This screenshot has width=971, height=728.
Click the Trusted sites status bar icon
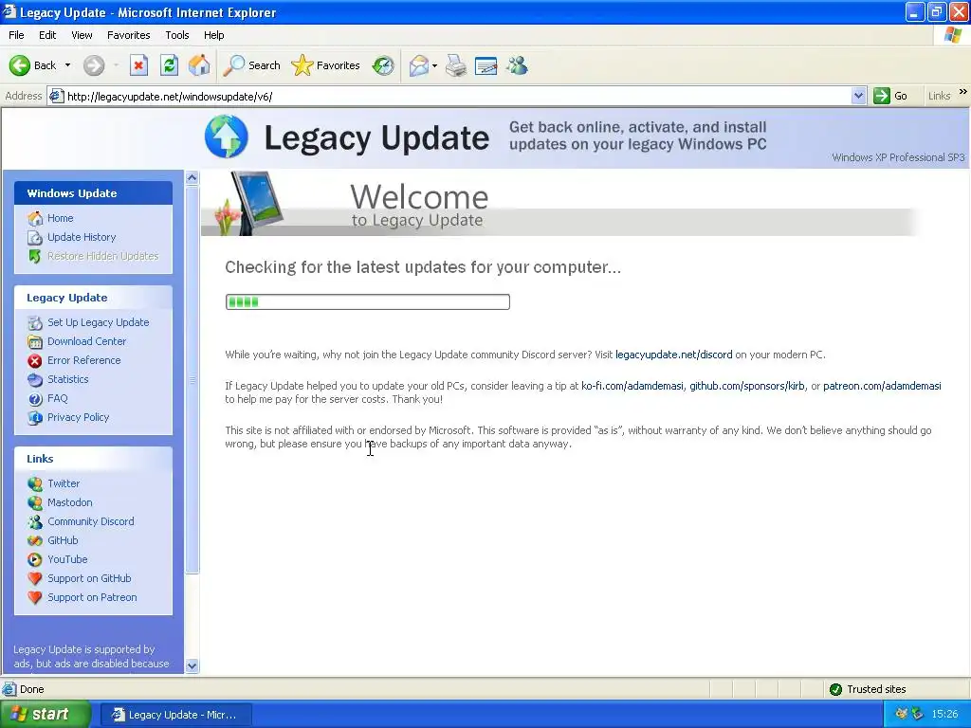pyautogui.click(x=835, y=689)
